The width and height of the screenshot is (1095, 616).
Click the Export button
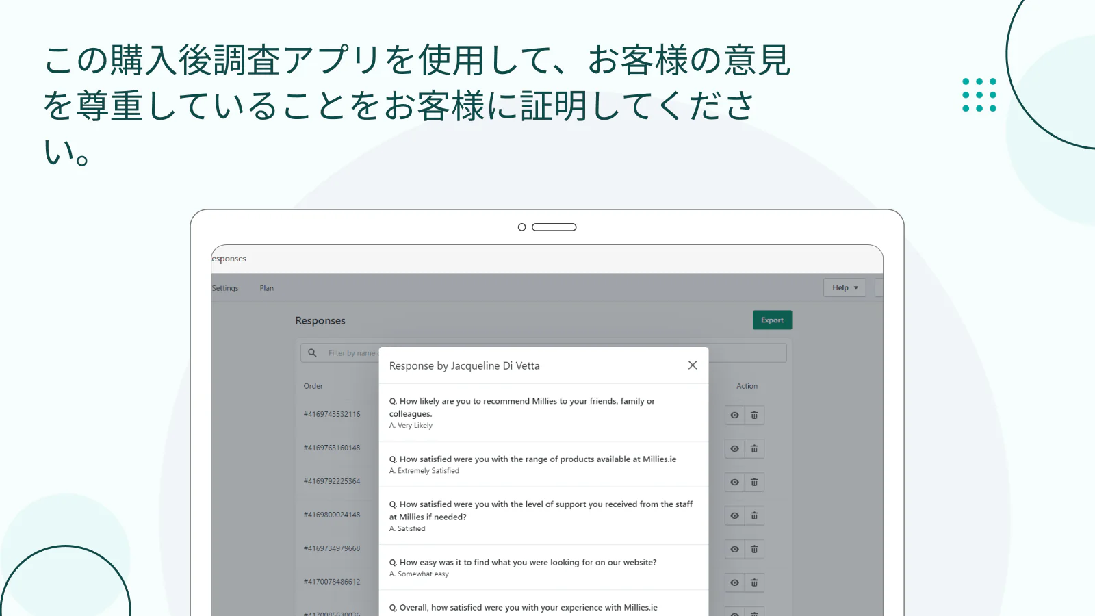point(772,320)
